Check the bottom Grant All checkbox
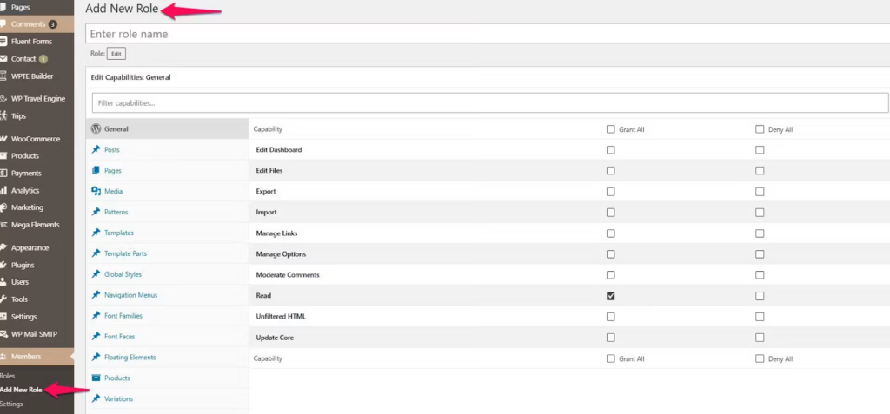 coord(611,358)
